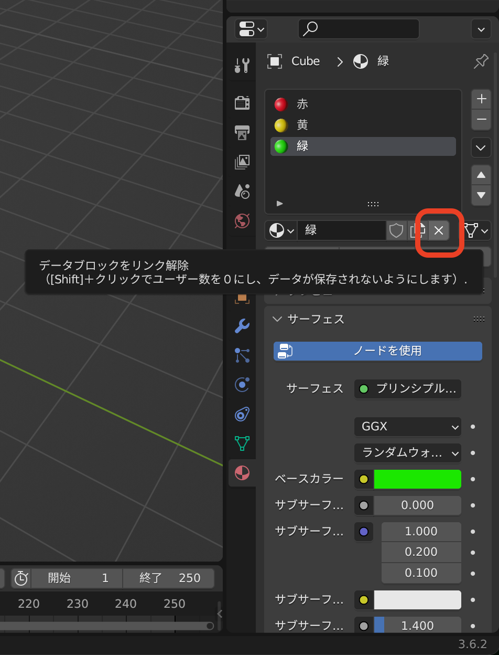Collapse the サーフェス panel

click(278, 319)
